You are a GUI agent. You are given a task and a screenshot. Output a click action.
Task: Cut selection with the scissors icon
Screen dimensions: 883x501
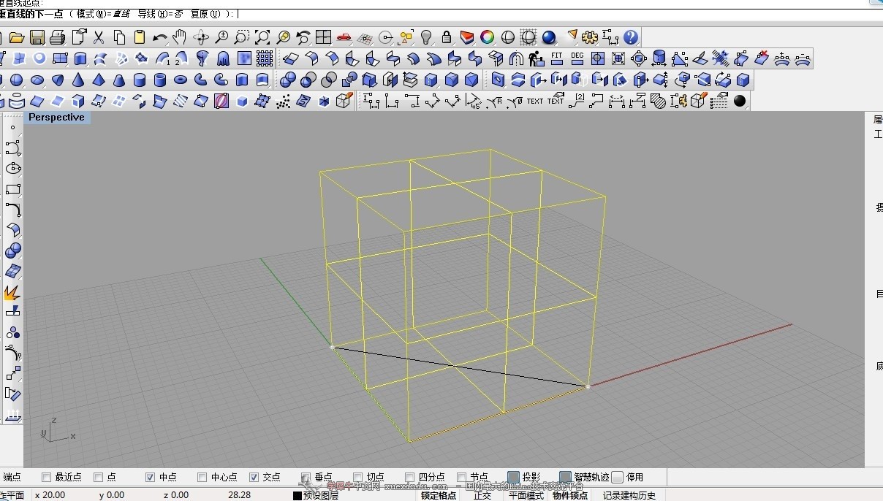point(99,37)
